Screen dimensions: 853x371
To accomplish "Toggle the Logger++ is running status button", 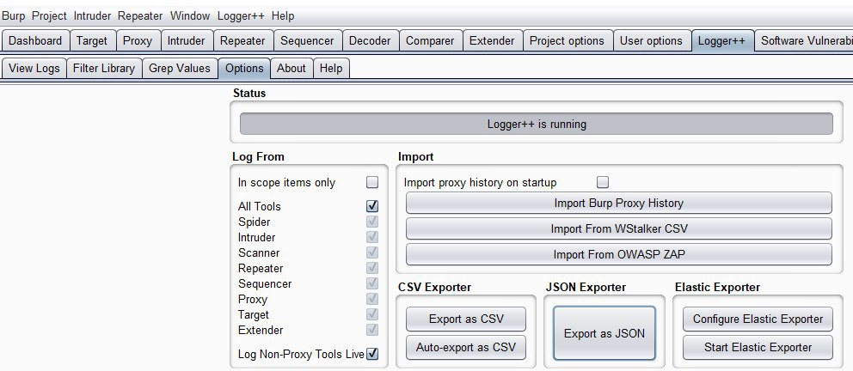I will point(537,124).
